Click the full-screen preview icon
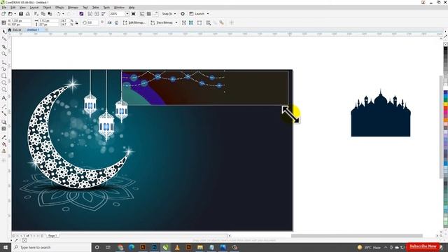 134,14
